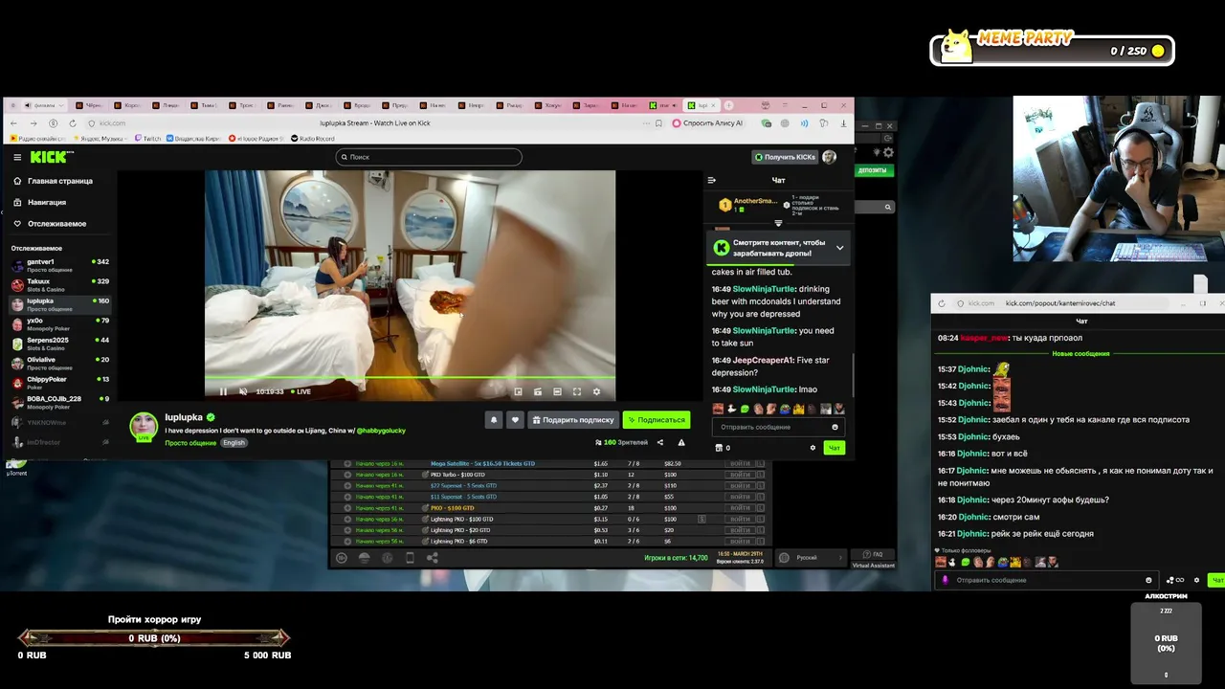This screenshot has height=689, width=1225.
Task: Open Takuux channel in followed list
Action: coord(59,285)
